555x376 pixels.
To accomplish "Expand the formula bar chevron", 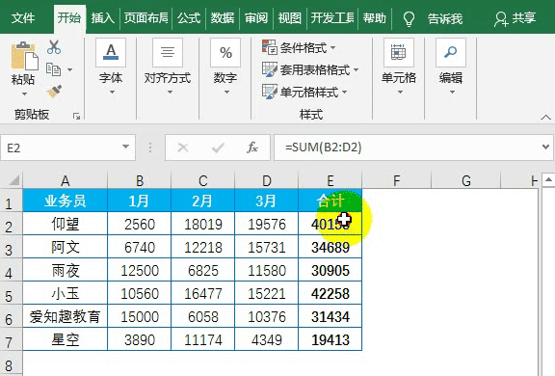I will coord(545,147).
